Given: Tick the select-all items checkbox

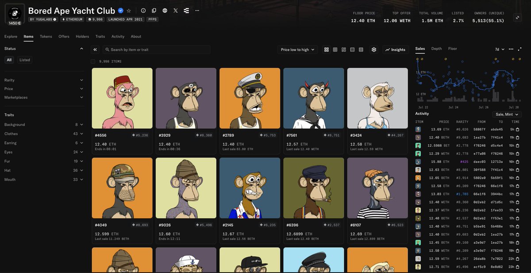Looking at the screenshot, I should [93, 62].
